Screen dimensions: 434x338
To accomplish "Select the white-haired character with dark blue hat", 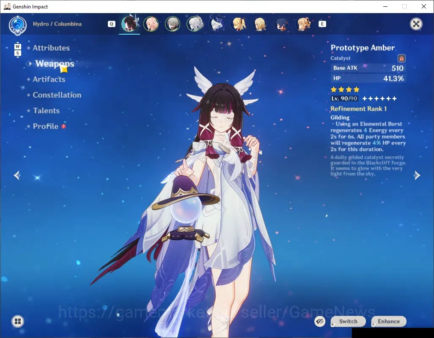I will [x=217, y=24].
